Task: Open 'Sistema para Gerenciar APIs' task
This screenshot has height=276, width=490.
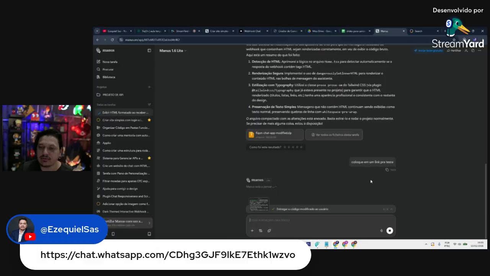Action: point(122,158)
